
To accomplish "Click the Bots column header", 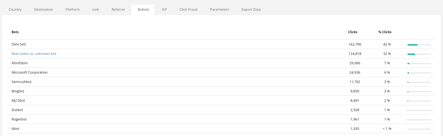I will coord(15,32).
